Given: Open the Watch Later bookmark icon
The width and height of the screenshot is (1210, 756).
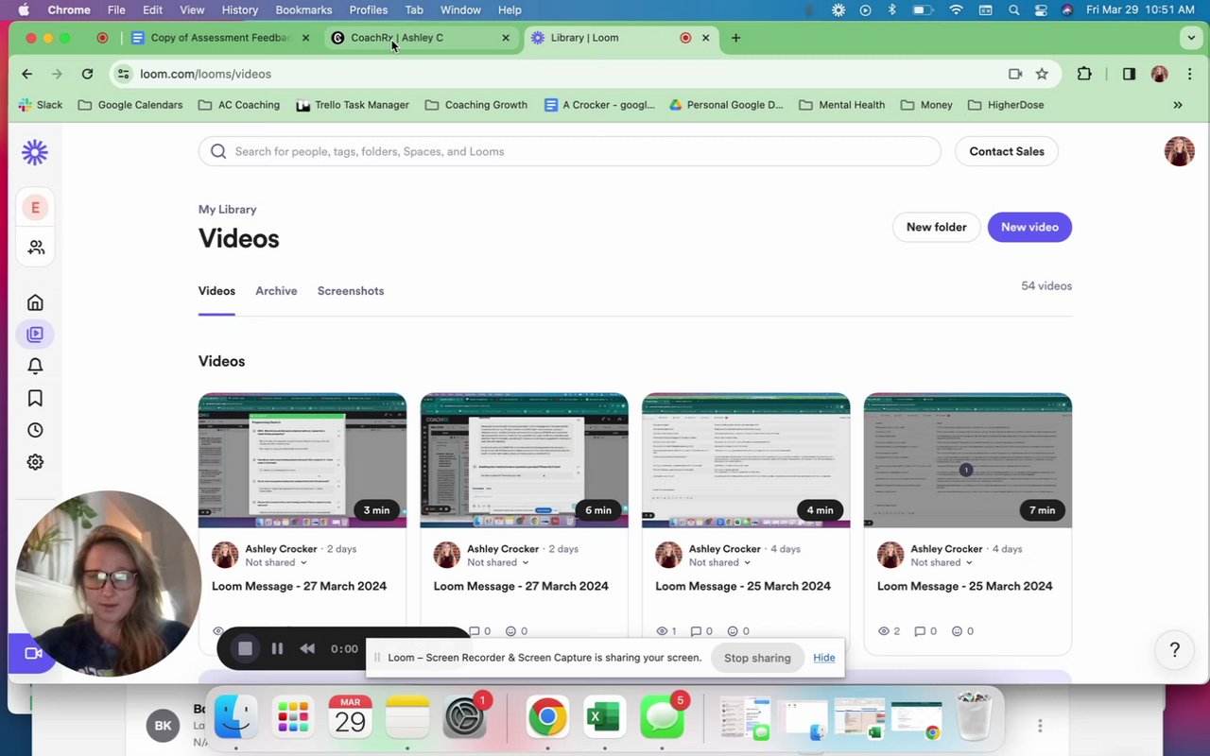Looking at the screenshot, I should [x=35, y=398].
